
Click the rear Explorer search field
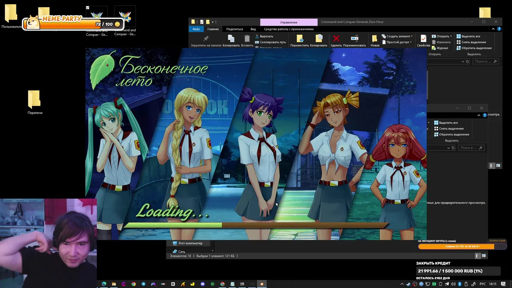(471, 148)
